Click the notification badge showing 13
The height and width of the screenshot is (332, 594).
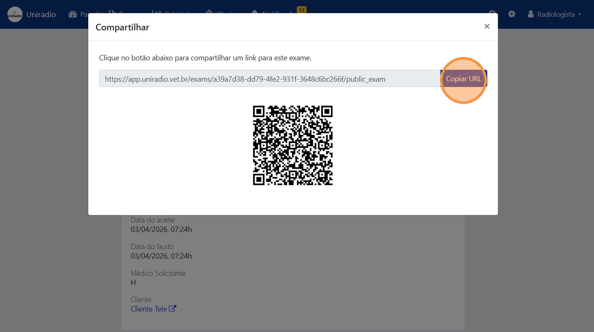(301, 9)
